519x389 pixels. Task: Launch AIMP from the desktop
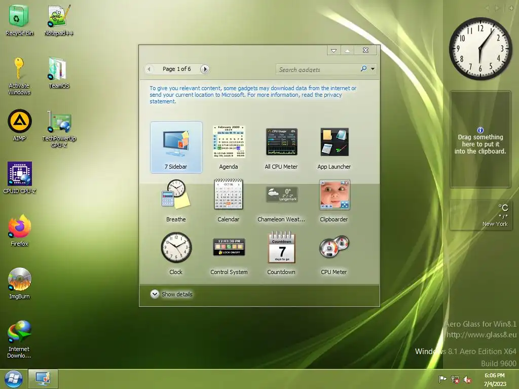click(x=19, y=125)
